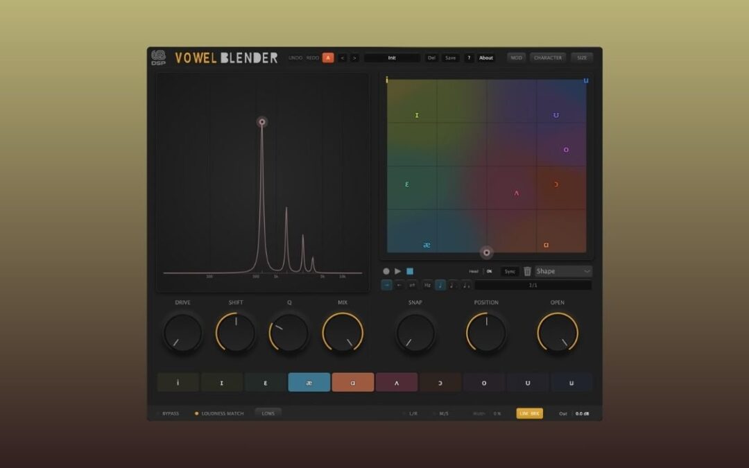
Task: Click the ɛ vowel symbol on map
Action: tap(407, 184)
